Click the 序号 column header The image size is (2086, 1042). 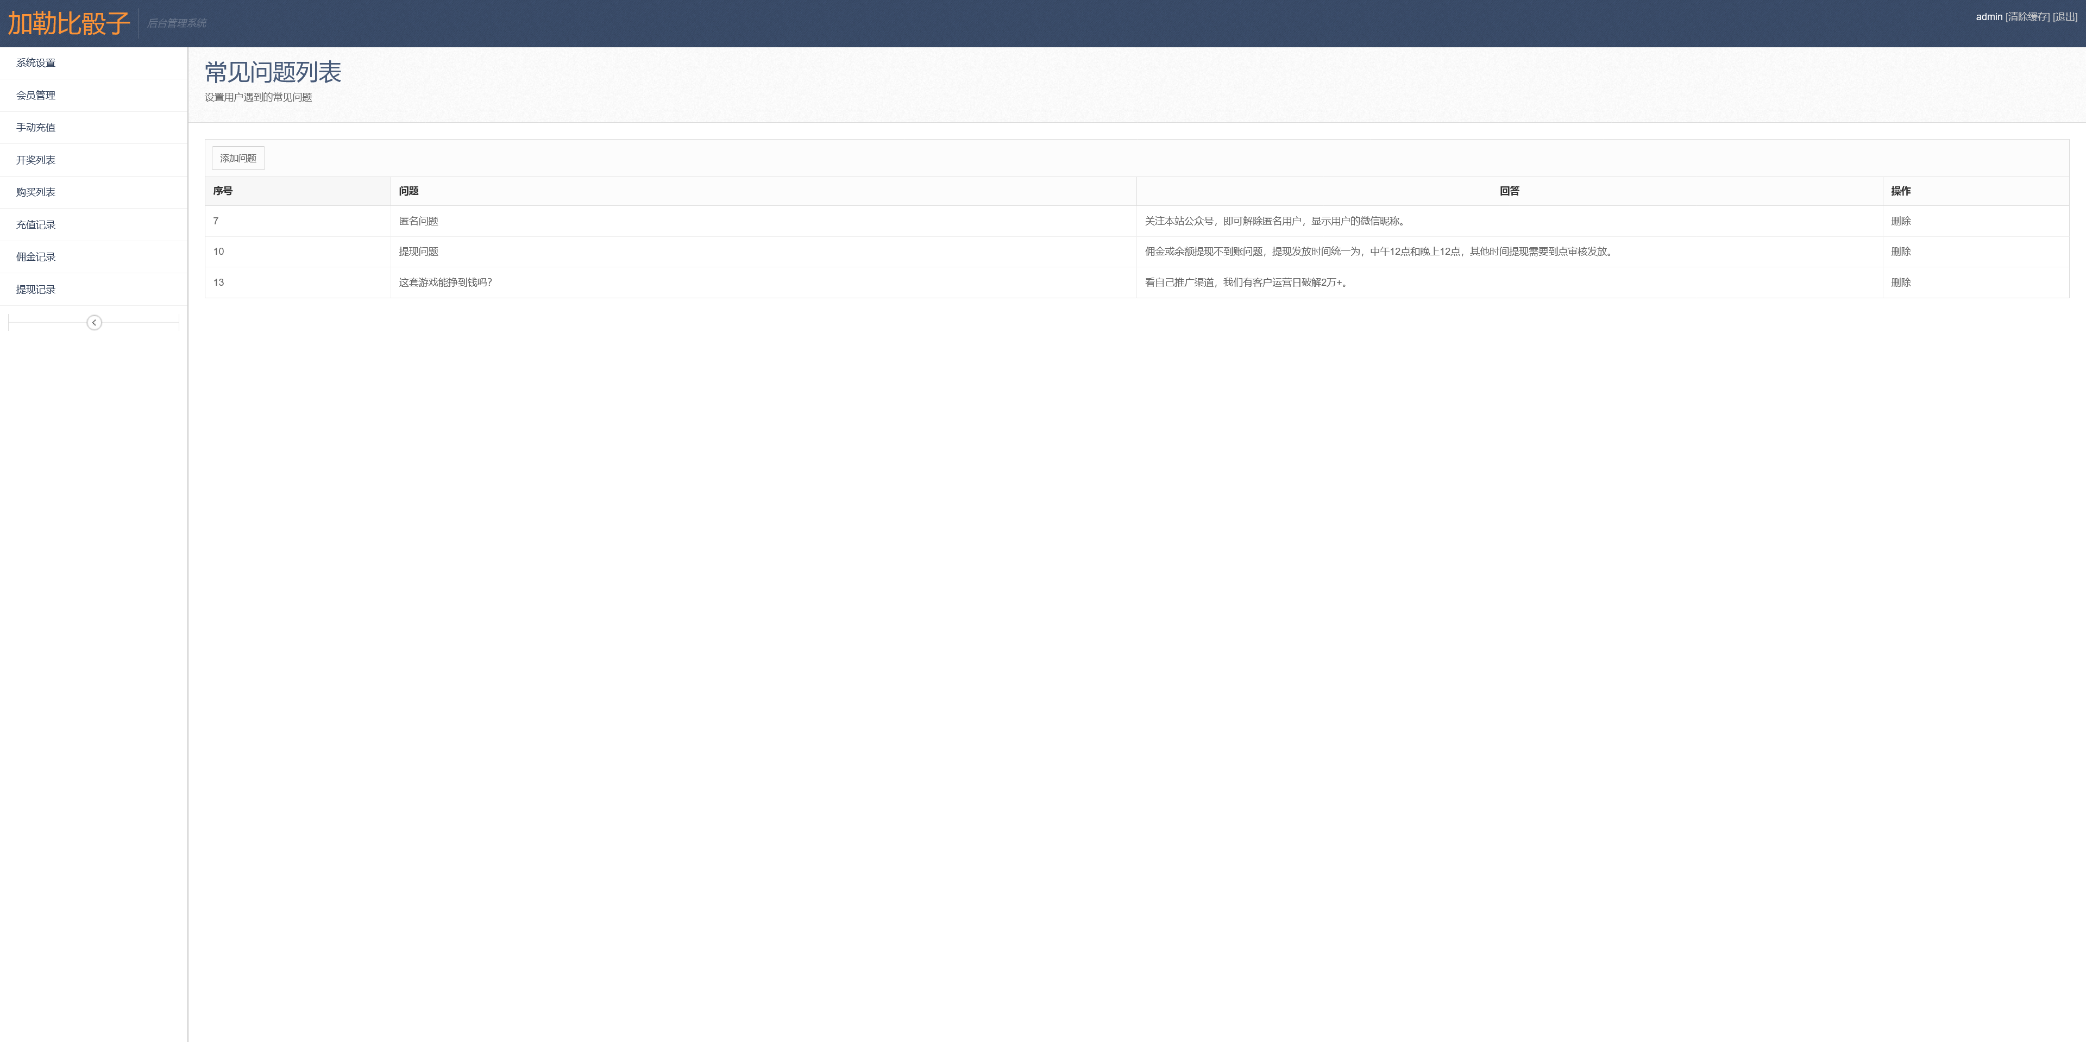click(x=223, y=191)
